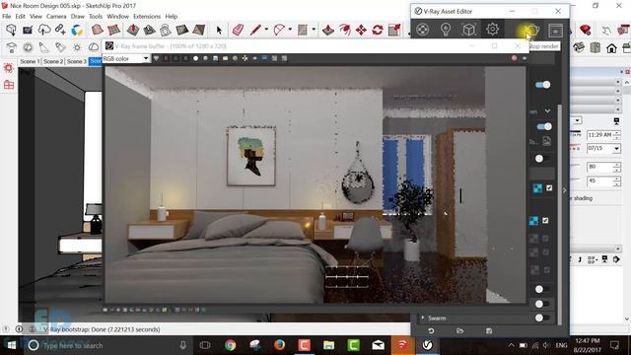Select the Rectangle shape tool

pos(303,30)
